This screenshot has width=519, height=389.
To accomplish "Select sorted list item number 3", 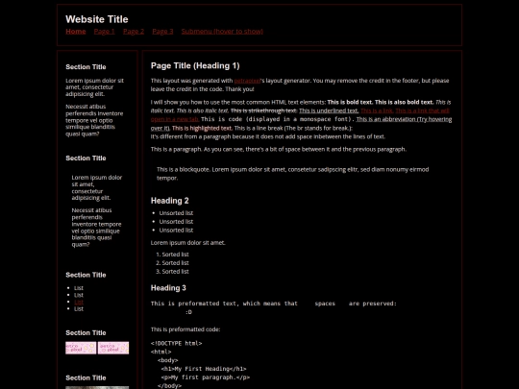I will (175, 272).
